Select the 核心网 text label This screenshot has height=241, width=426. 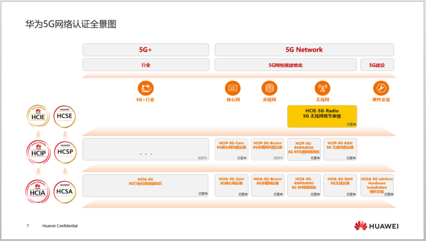(x=233, y=100)
